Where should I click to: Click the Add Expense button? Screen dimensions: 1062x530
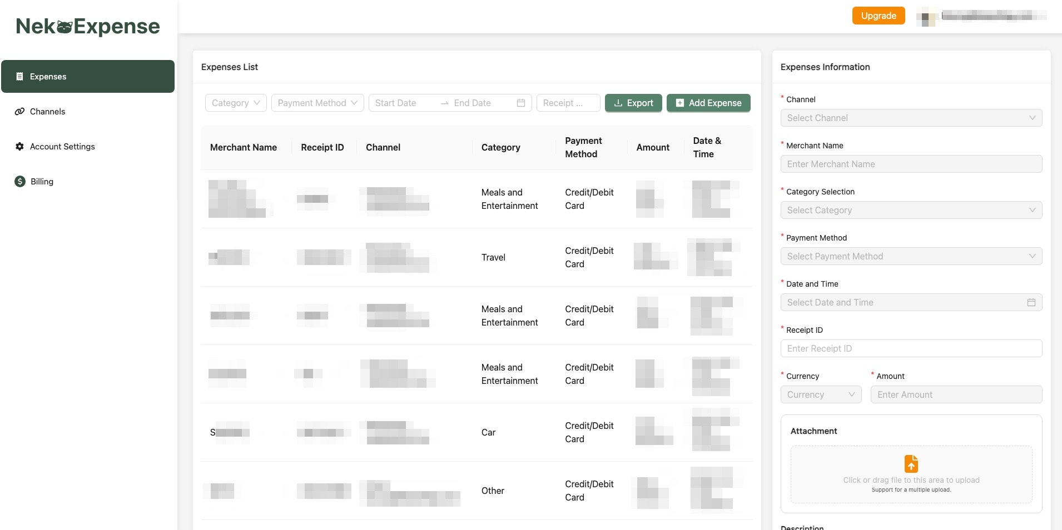[x=708, y=103]
